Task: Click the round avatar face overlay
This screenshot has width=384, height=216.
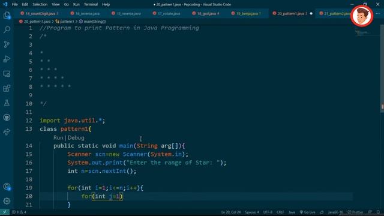Action: coord(362,16)
